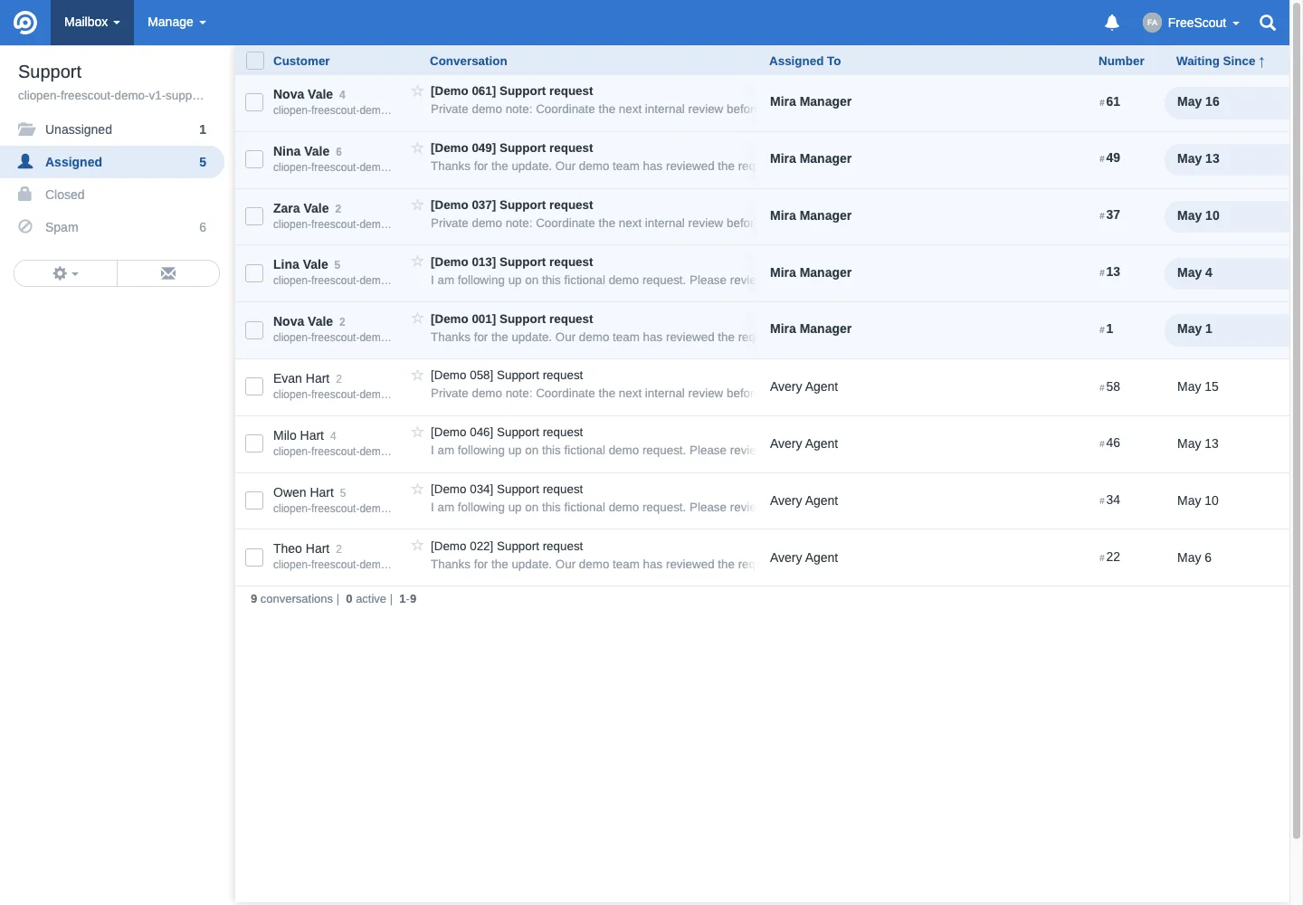Open '[Demo 022] Support request' conversation

pyautogui.click(x=507, y=546)
